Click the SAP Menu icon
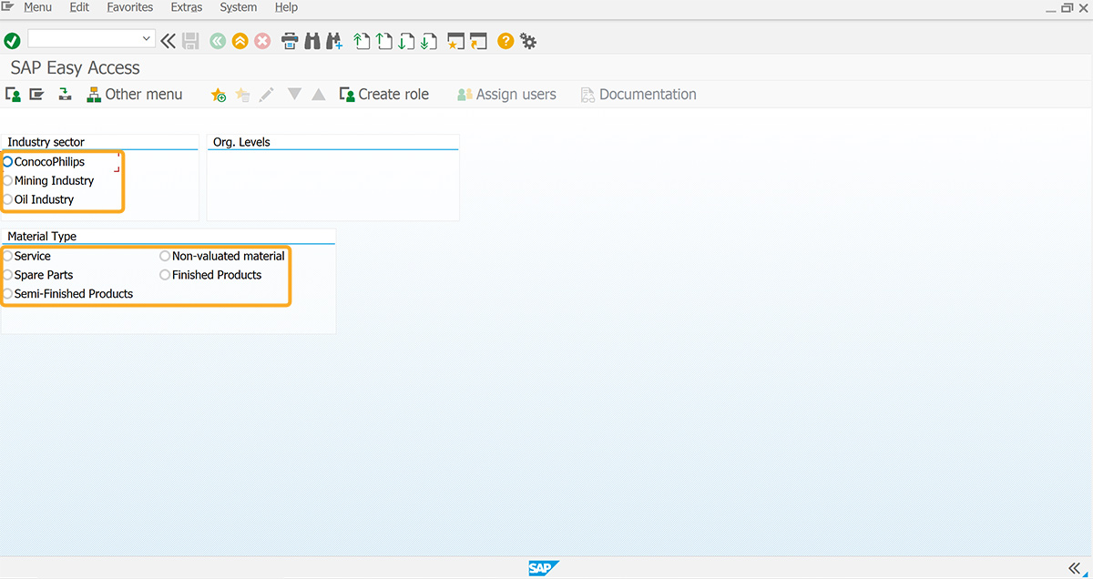1093x579 pixels. [x=36, y=94]
